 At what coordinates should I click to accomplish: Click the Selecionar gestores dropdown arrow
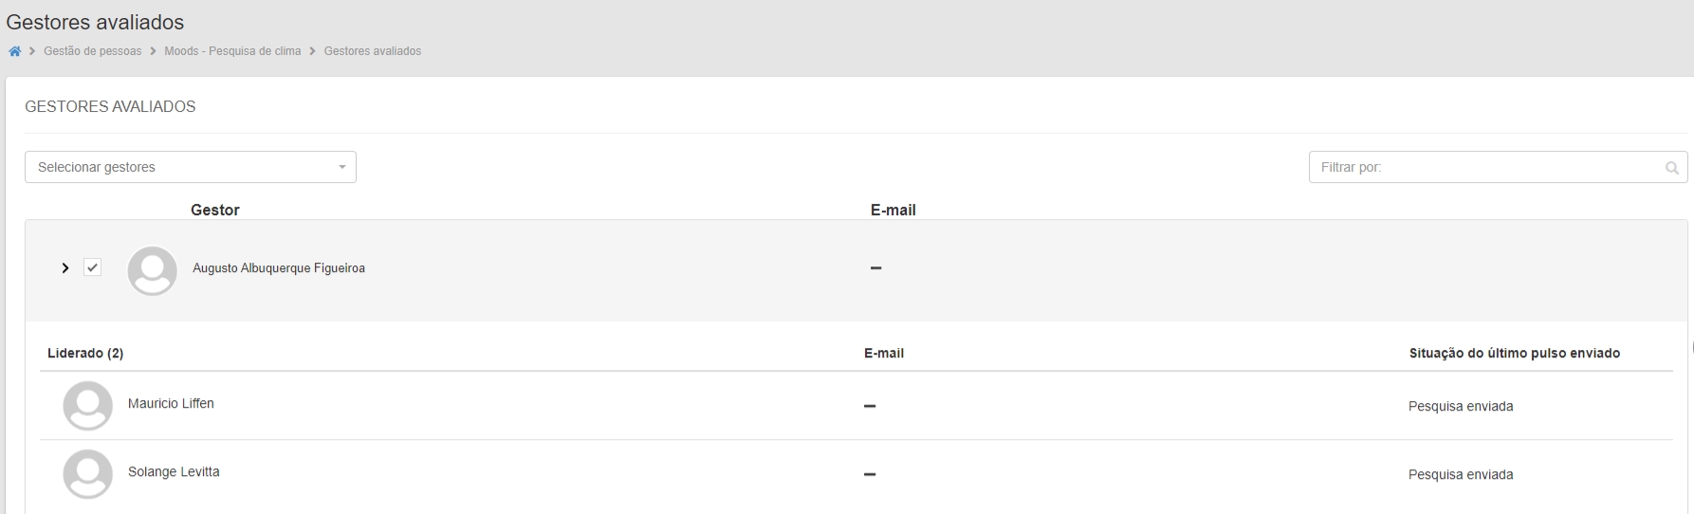coord(342,168)
